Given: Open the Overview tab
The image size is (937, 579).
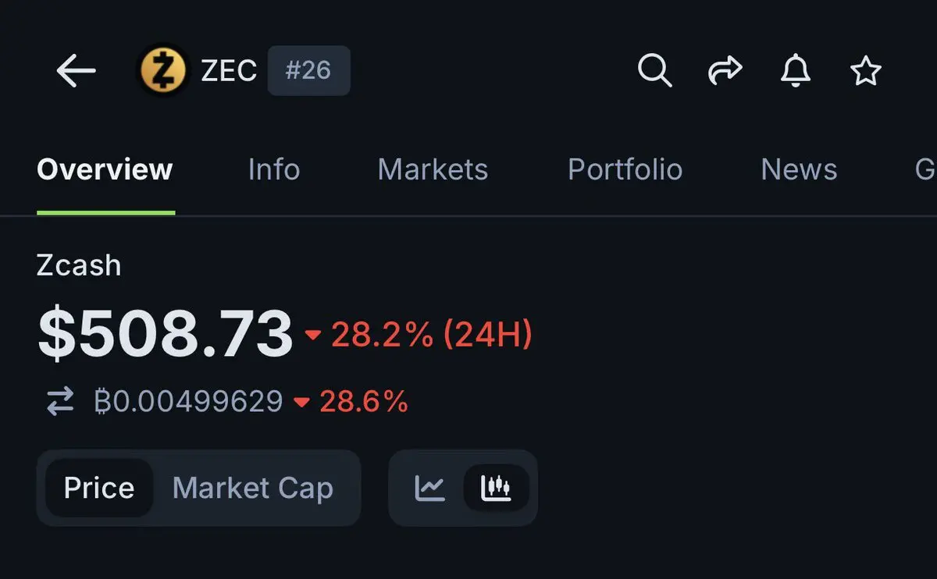Looking at the screenshot, I should coord(105,169).
